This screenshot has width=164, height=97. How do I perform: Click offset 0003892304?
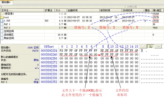[49, 70]
